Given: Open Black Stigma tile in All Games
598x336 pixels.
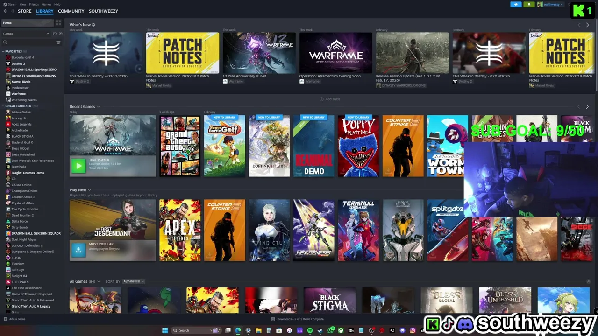Looking at the screenshot, I should click(x=329, y=300).
